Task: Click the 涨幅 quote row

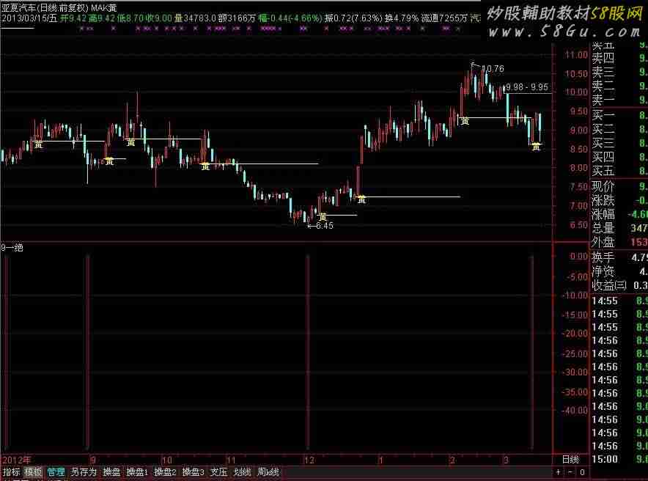Action: pyautogui.click(x=619, y=214)
